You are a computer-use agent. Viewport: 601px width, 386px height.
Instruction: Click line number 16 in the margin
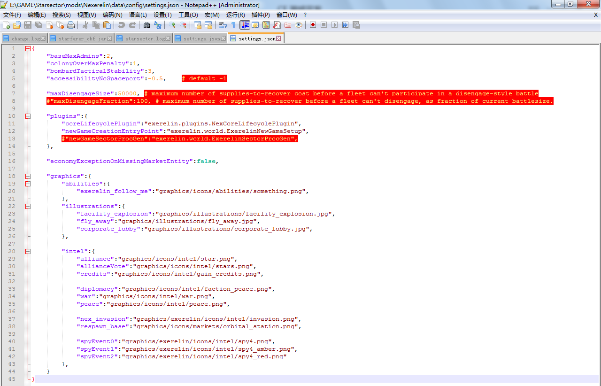point(13,161)
